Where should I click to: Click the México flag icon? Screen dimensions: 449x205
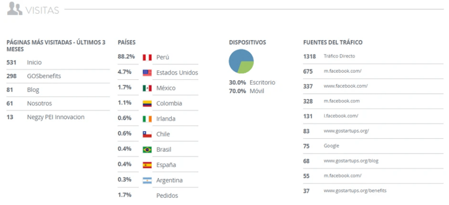click(147, 88)
